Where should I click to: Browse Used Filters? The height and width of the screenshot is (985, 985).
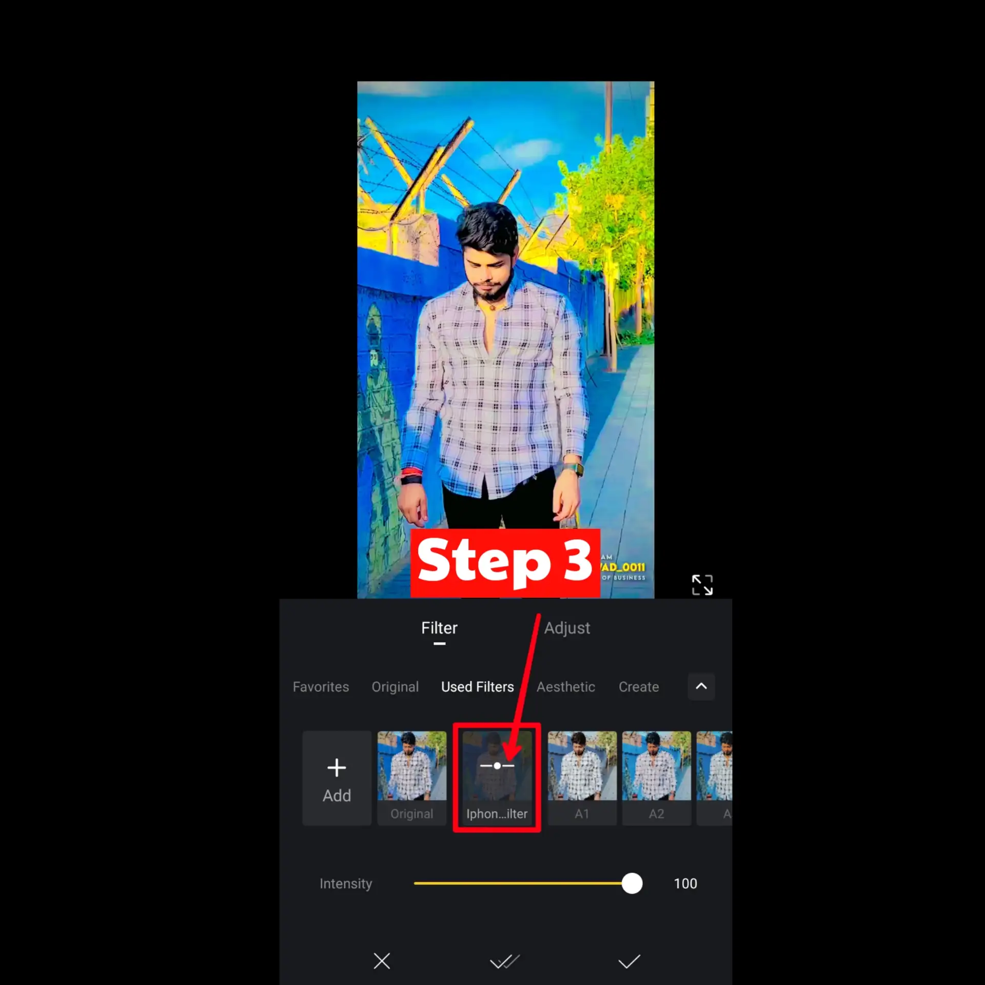pyautogui.click(x=477, y=687)
